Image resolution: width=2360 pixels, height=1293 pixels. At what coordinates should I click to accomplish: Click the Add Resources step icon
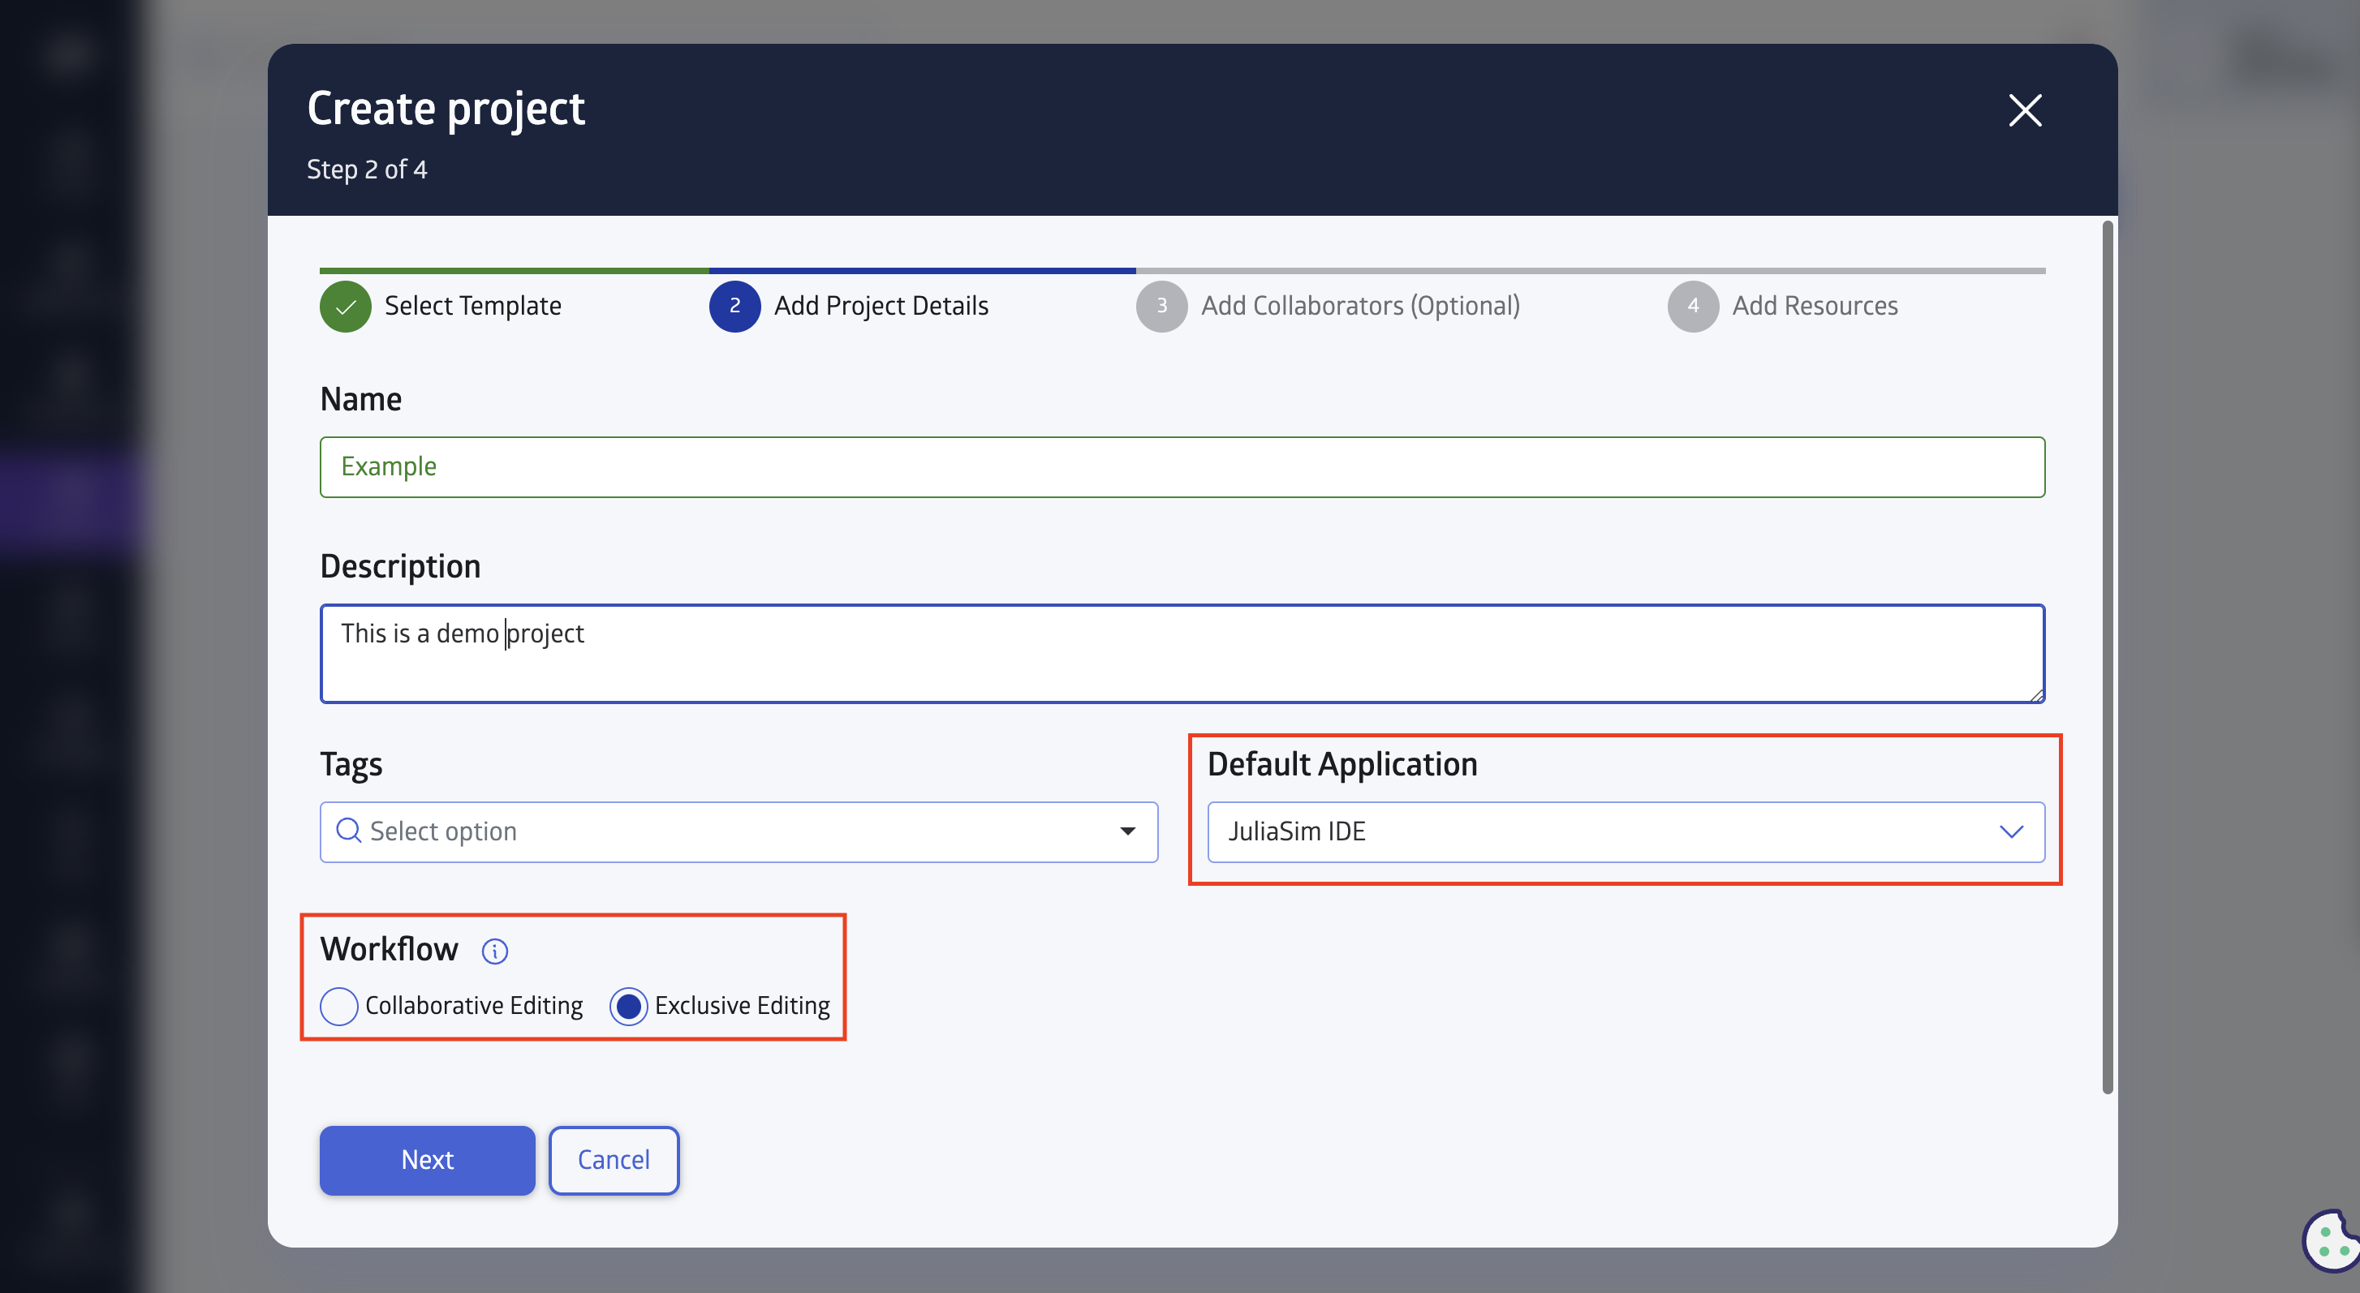pyautogui.click(x=1693, y=306)
